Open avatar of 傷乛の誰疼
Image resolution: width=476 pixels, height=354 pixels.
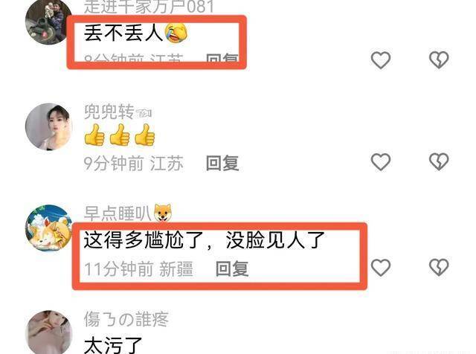[x=48, y=332]
